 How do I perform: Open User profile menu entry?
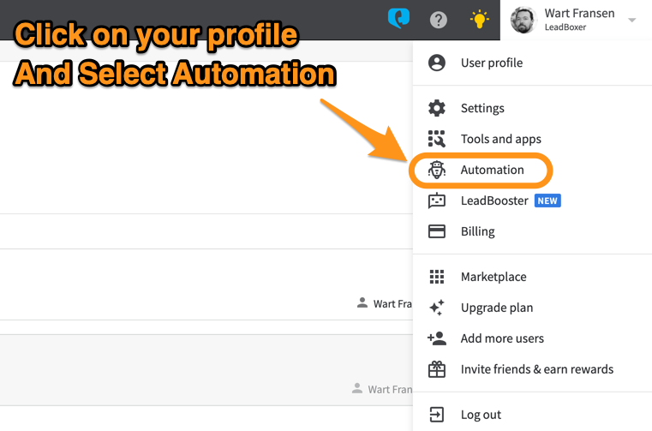coord(492,63)
